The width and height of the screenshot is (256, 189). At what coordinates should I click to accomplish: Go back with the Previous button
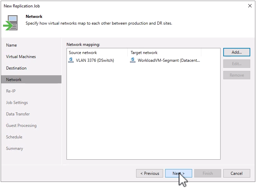150,173
